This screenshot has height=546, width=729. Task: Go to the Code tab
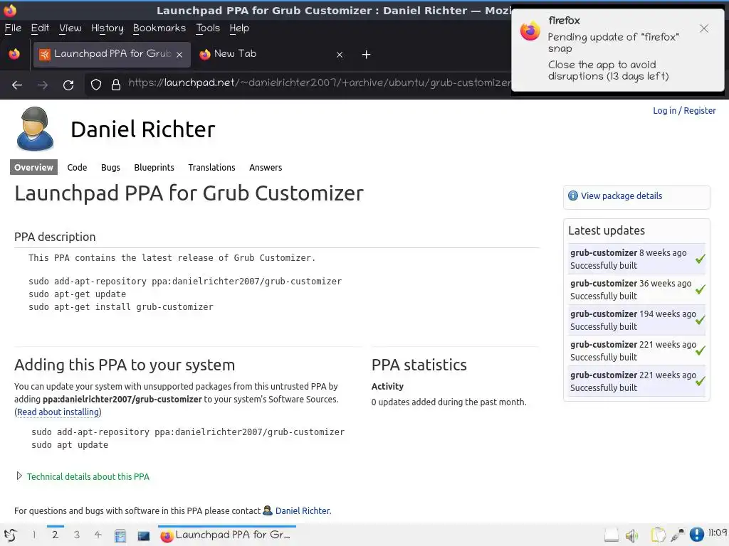click(x=77, y=167)
